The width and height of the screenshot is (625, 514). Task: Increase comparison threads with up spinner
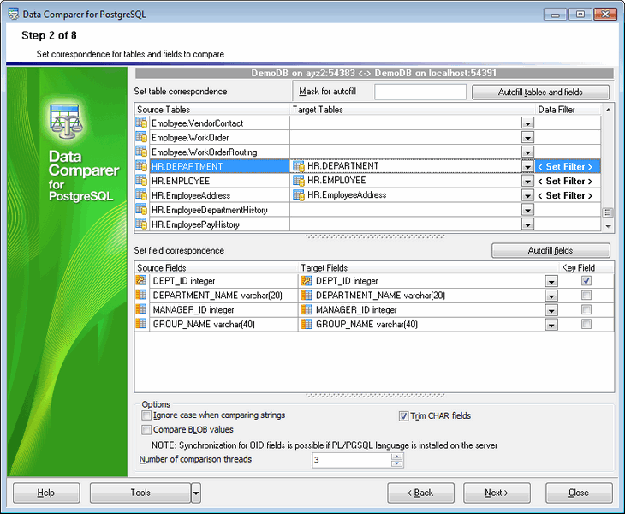click(397, 457)
